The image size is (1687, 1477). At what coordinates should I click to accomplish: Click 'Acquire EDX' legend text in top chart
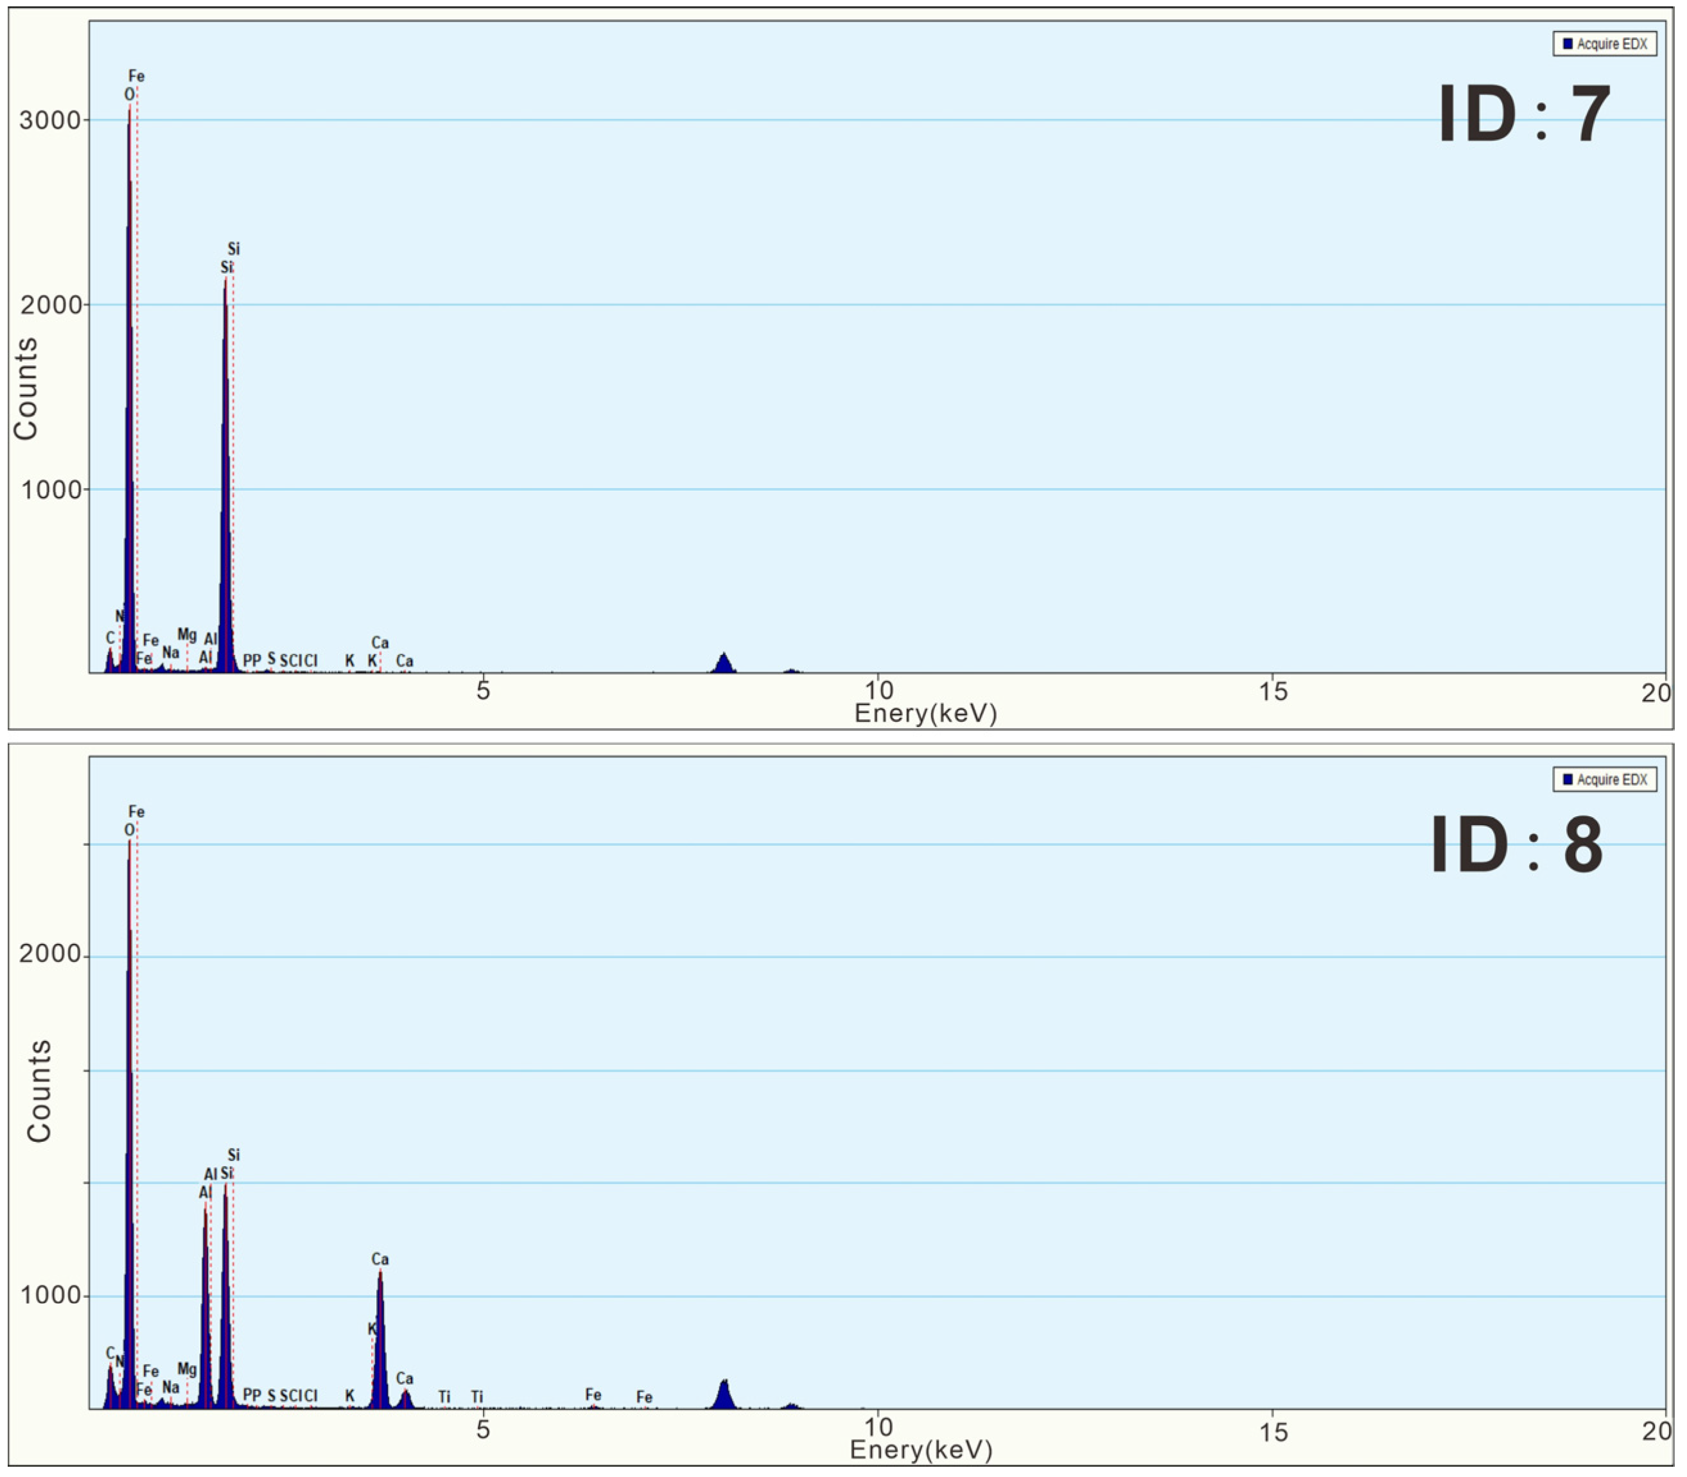tap(1611, 44)
